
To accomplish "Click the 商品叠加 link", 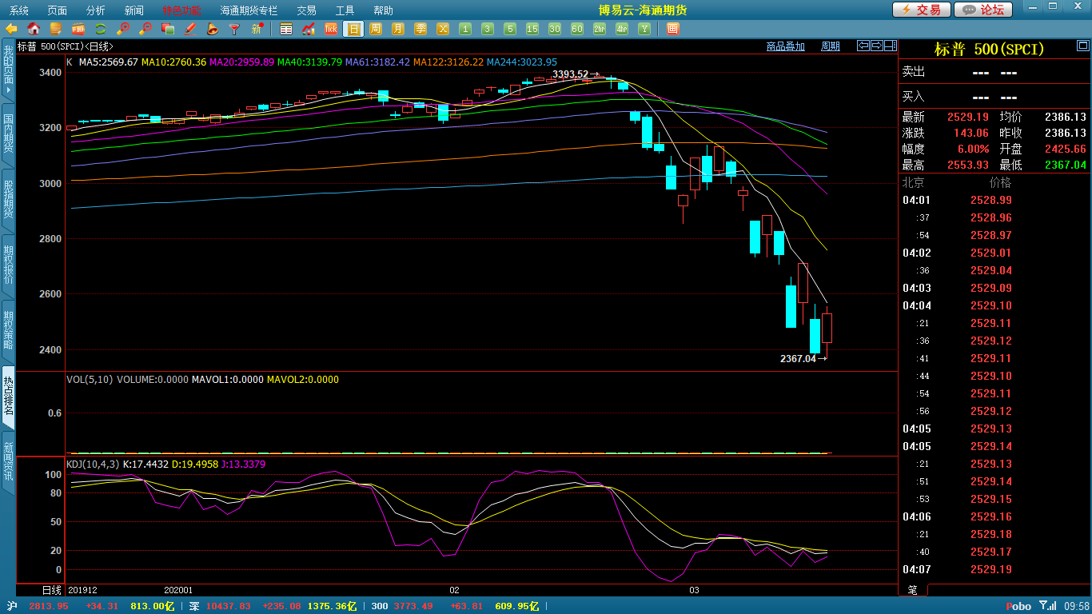I will pyautogui.click(x=785, y=46).
